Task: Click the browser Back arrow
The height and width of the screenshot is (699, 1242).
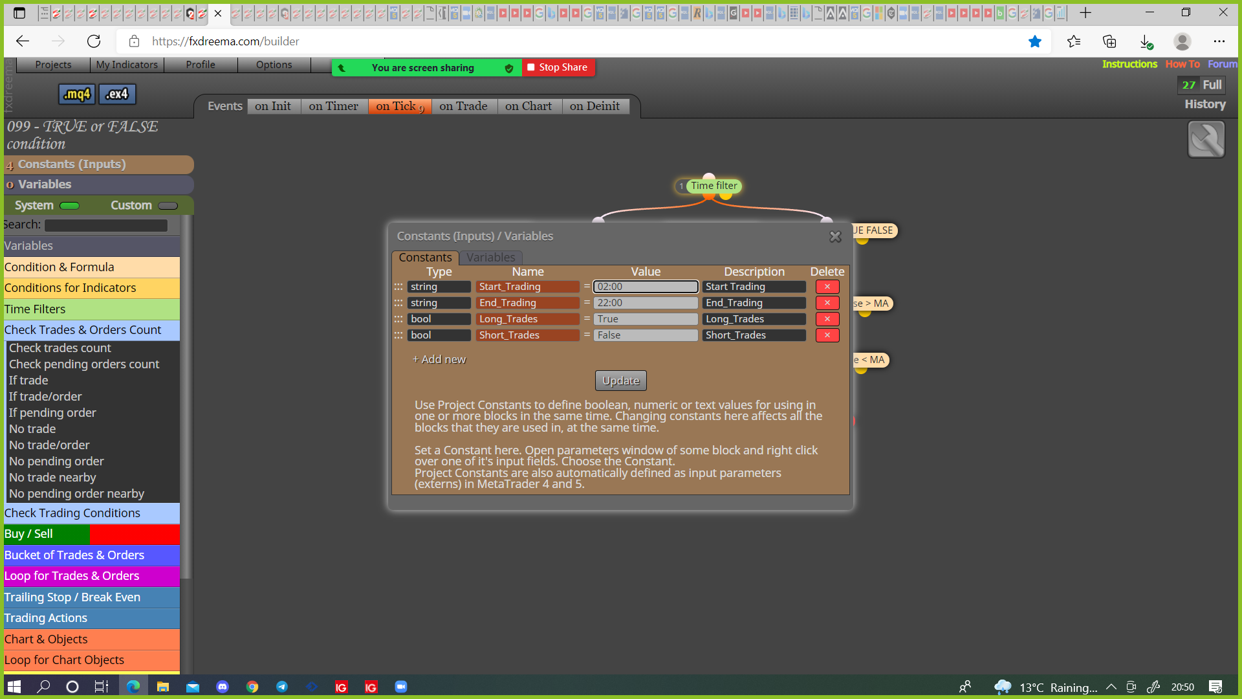Action: point(23,41)
